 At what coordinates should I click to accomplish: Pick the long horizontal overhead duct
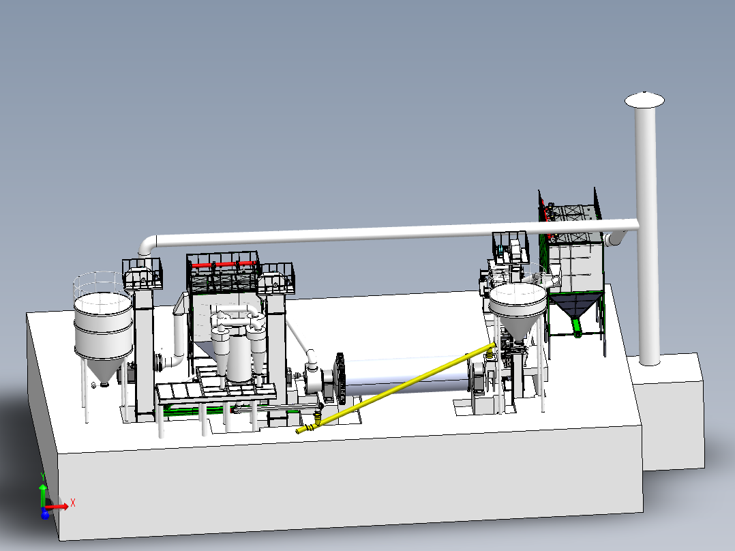(394, 235)
